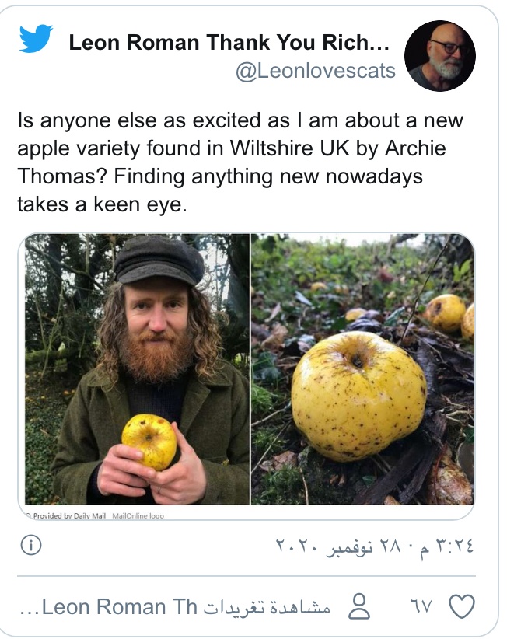Click the circled info icon
507x639 pixels.
pos(31,545)
